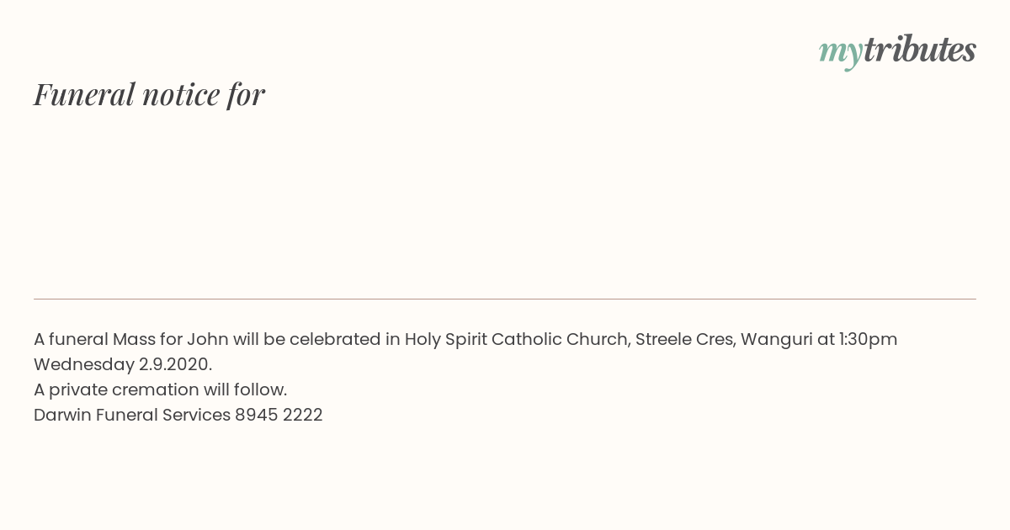Click the "Streele Cres, Wanguri" address
Screen dimensions: 1010x530
pyautogui.click(x=724, y=339)
